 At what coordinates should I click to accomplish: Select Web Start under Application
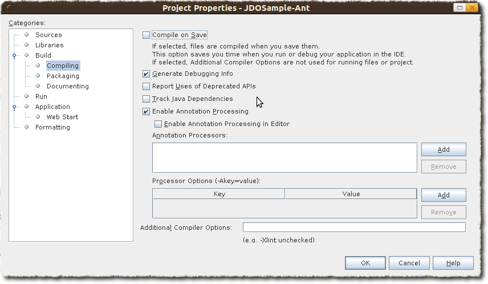click(62, 117)
